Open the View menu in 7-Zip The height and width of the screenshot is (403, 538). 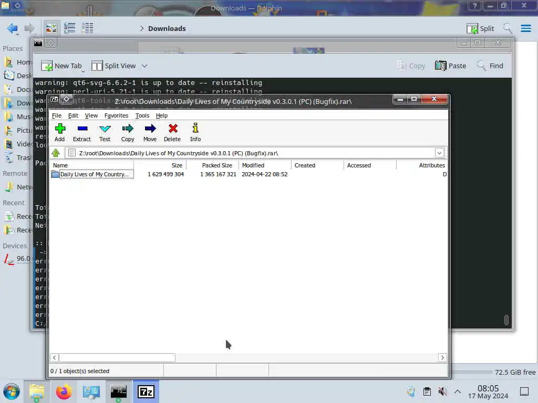pos(91,115)
